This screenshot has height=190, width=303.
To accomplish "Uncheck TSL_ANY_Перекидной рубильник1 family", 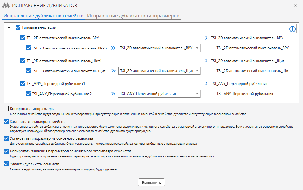I will click(x=23, y=83).
